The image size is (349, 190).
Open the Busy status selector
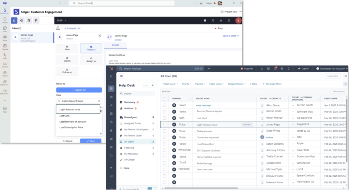tap(218, 28)
